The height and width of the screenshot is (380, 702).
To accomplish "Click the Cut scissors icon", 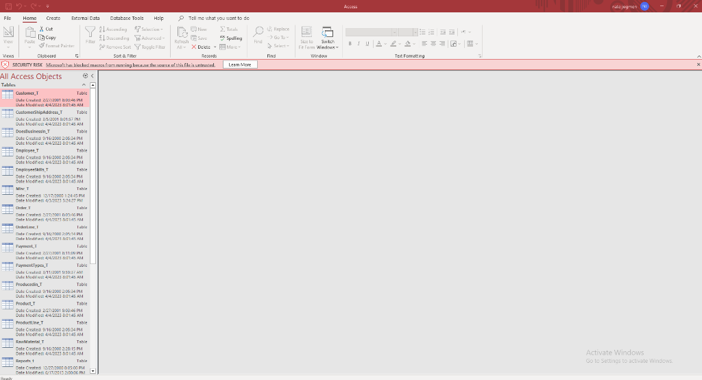I will [x=42, y=29].
